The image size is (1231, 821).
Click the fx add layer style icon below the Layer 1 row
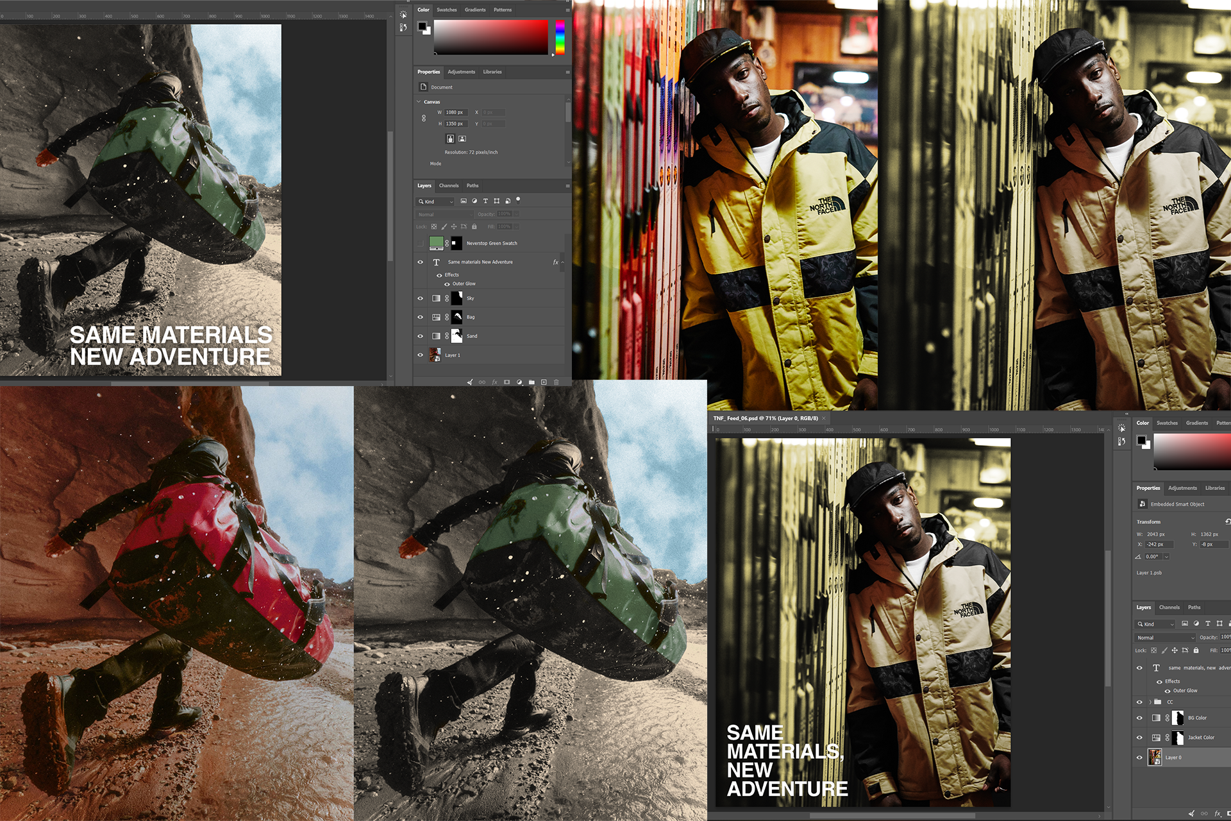pos(494,382)
